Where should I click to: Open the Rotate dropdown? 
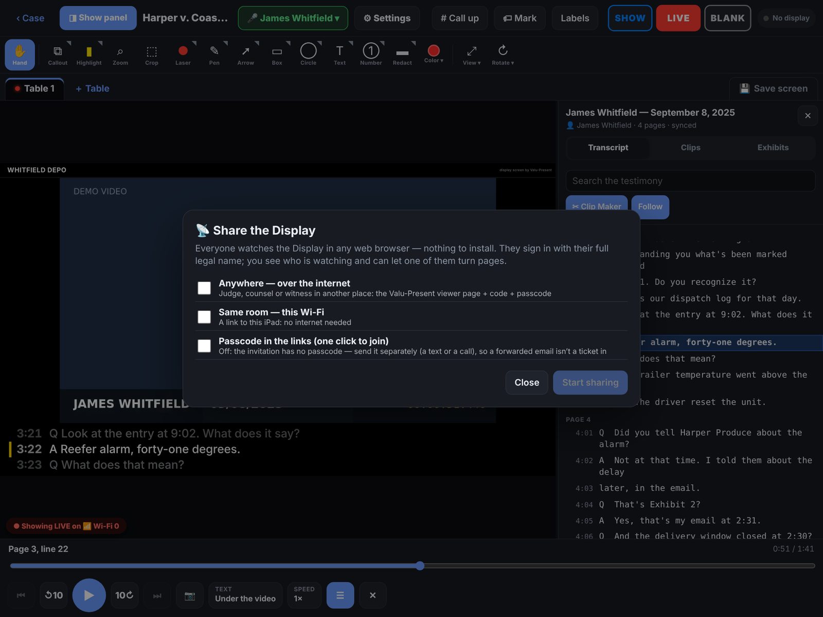[503, 55]
